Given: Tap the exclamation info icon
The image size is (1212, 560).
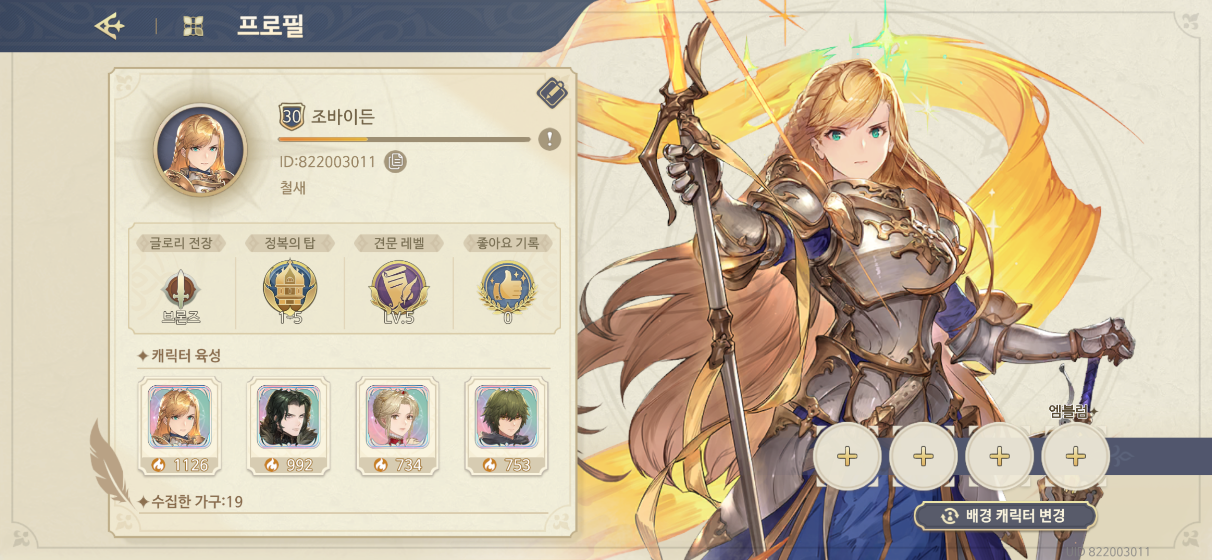Looking at the screenshot, I should (x=550, y=139).
